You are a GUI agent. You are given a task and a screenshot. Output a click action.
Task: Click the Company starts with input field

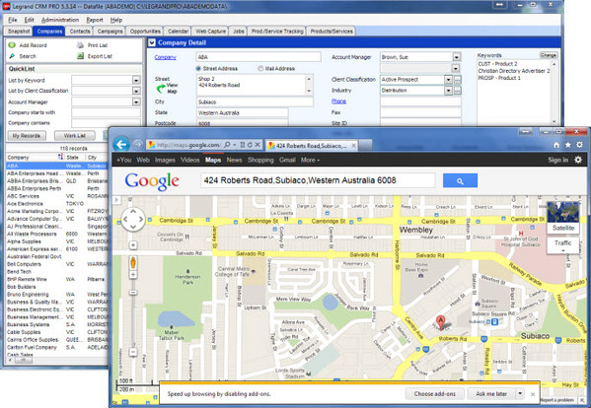tap(106, 112)
